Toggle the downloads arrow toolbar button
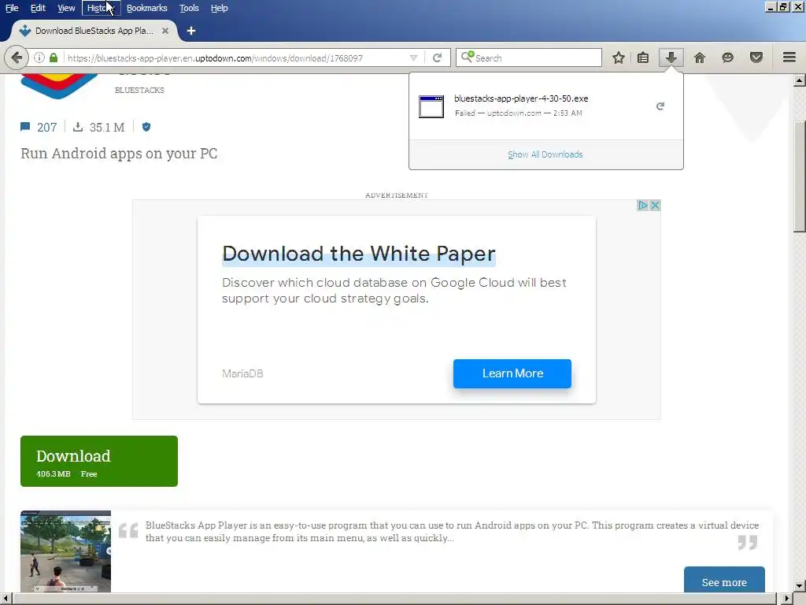806x605 pixels. tap(671, 58)
